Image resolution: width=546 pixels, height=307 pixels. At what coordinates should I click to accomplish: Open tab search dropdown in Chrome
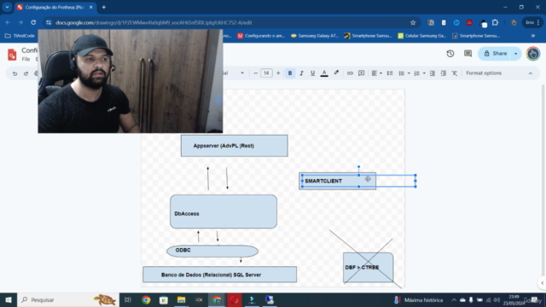[7, 8]
